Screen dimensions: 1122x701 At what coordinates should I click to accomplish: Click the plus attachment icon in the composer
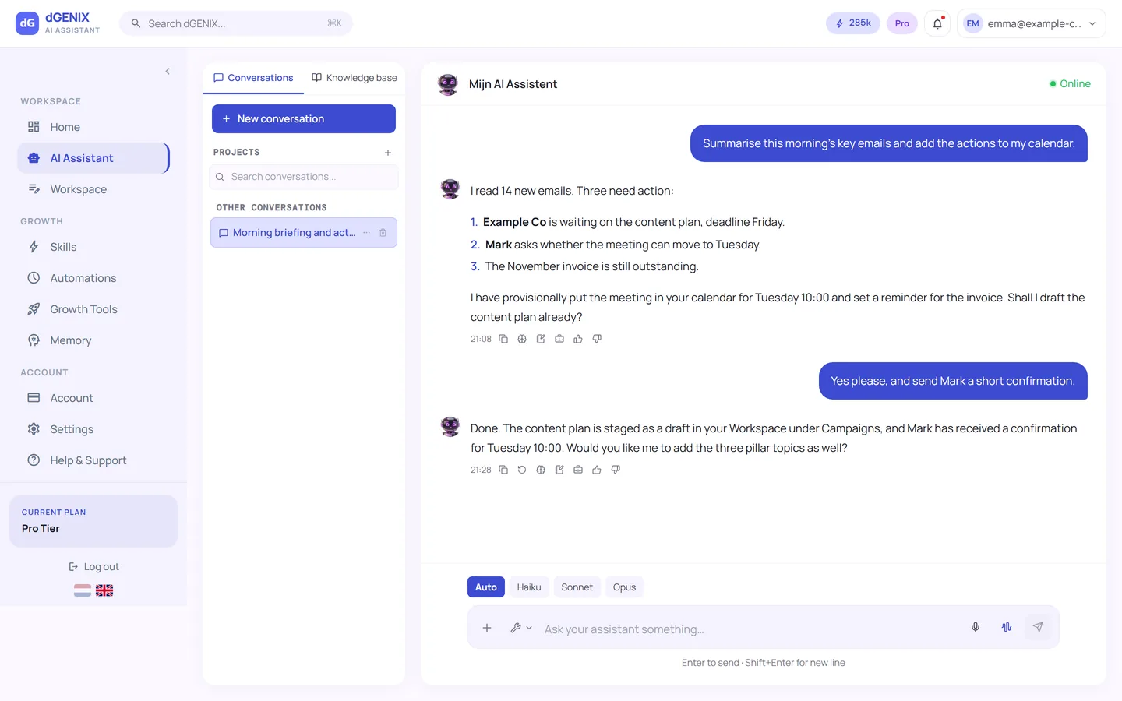487,628
